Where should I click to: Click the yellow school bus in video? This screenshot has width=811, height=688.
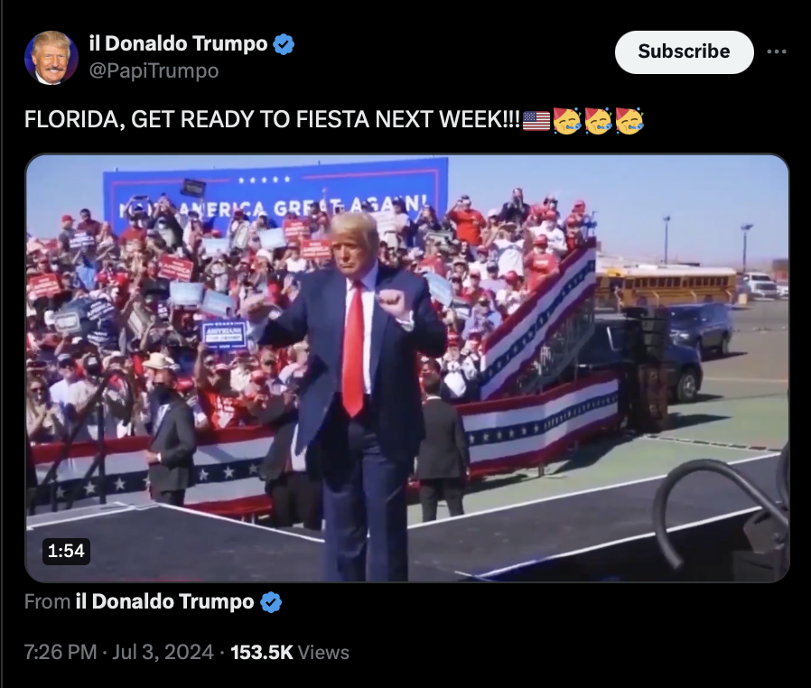click(665, 286)
